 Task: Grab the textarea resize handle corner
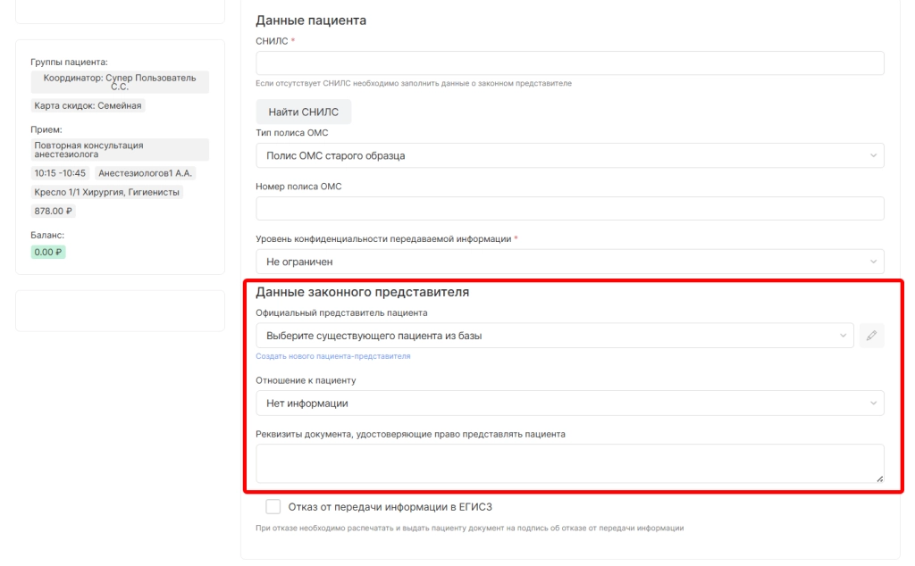(879, 479)
